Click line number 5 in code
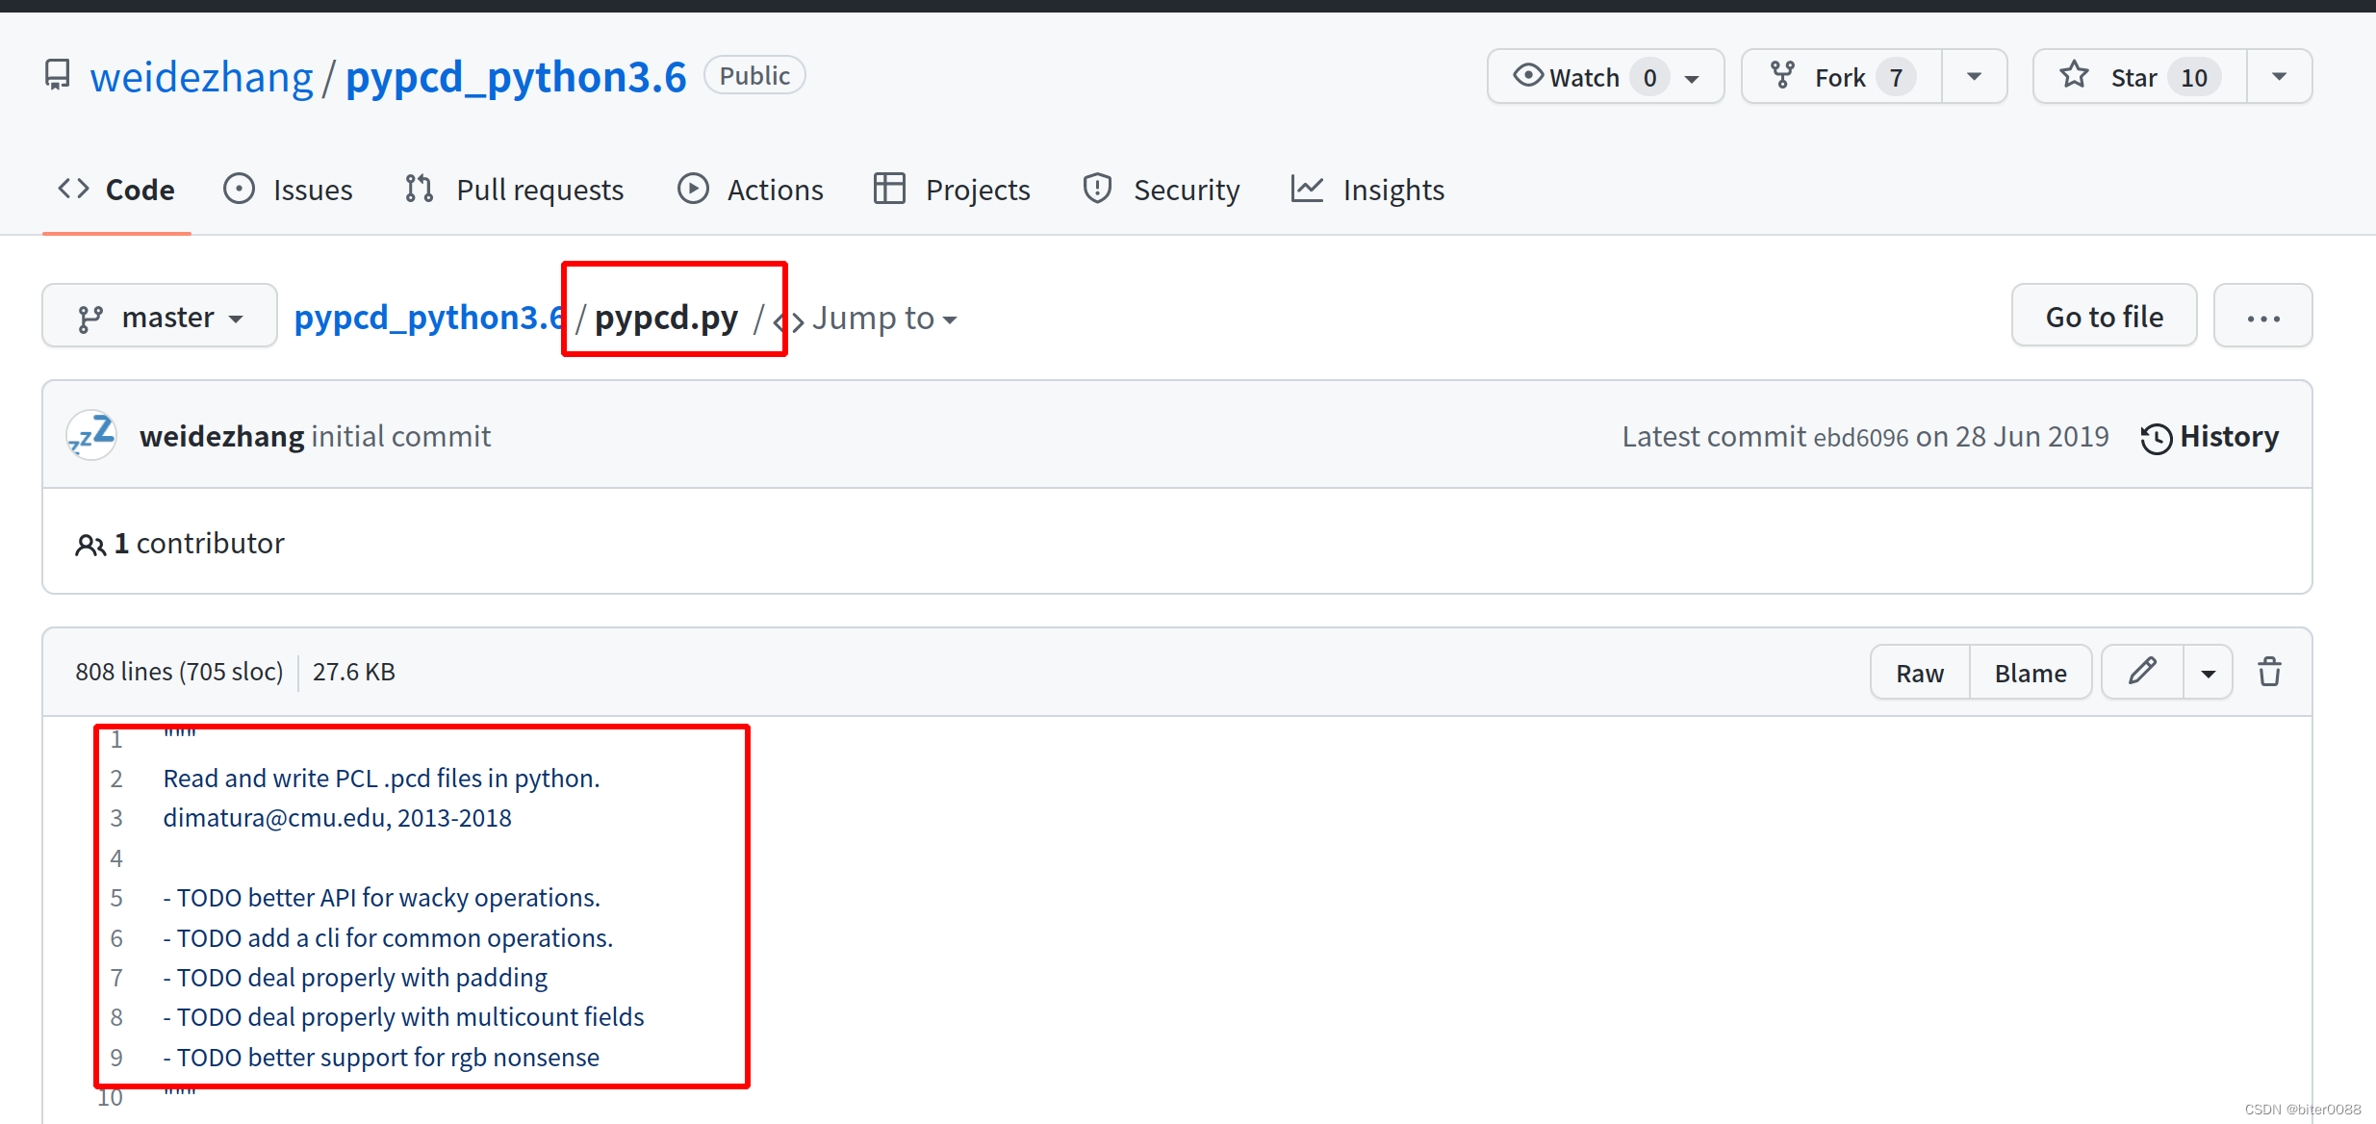This screenshot has height=1124, width=2376. [116, 898]
